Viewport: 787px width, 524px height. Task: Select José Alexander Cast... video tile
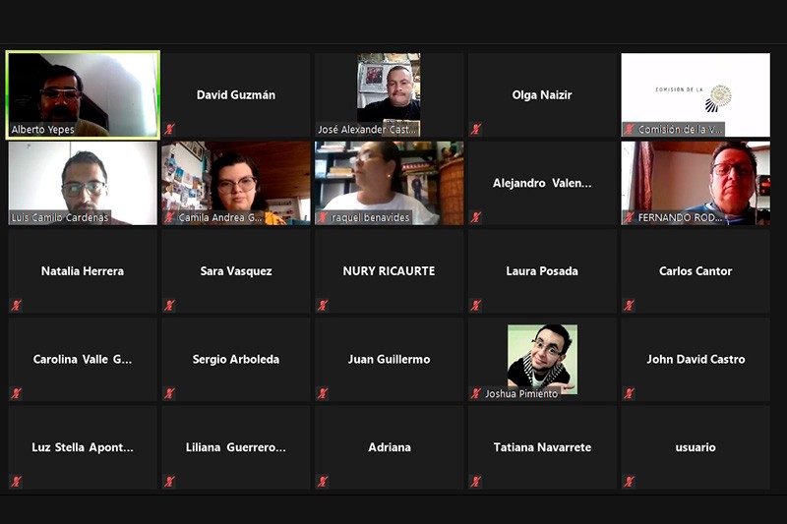click(x=389, y=94)
